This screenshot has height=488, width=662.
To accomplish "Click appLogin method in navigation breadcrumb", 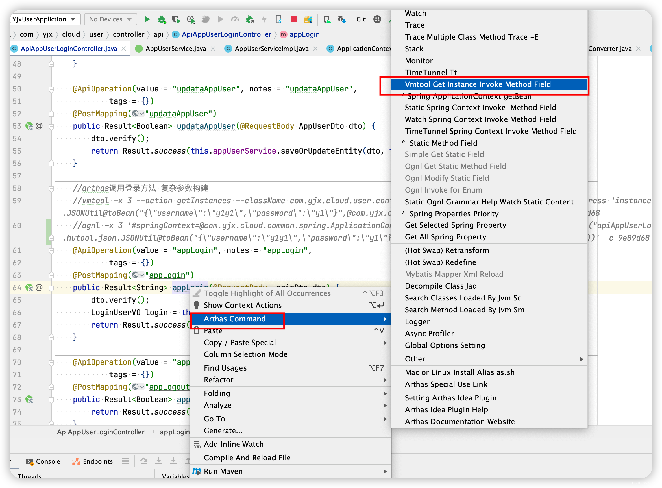I will [300, 34].
